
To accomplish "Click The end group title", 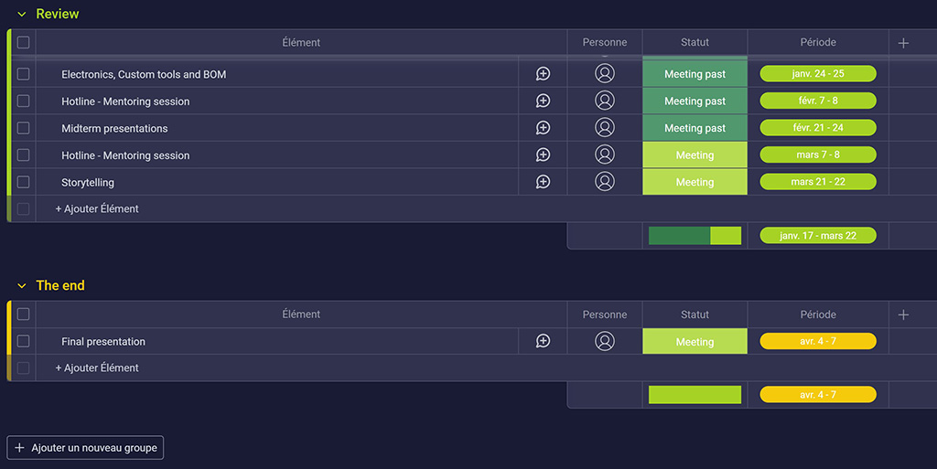I will tap(60, 286).
